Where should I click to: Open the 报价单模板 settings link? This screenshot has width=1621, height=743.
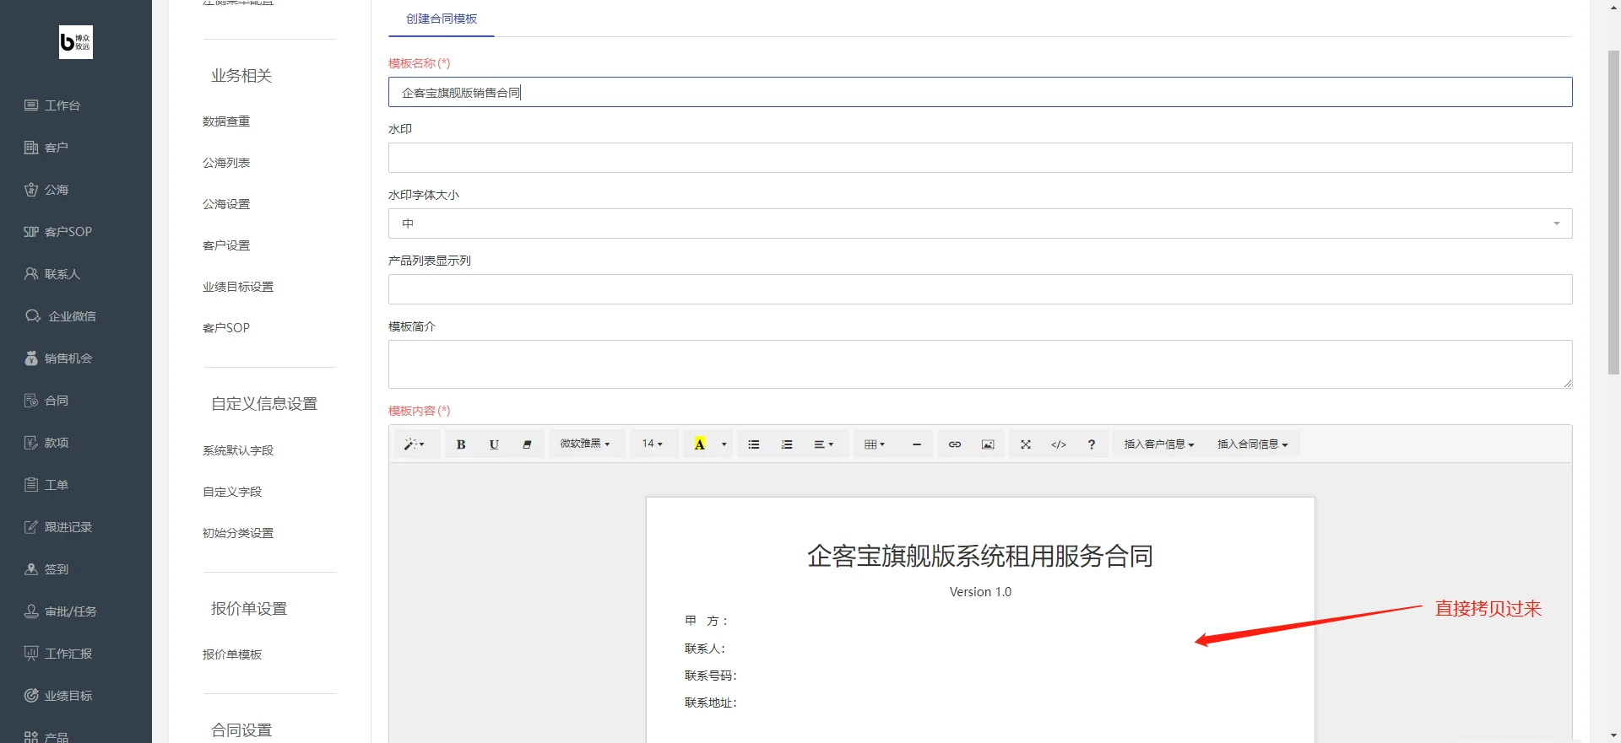232,654
